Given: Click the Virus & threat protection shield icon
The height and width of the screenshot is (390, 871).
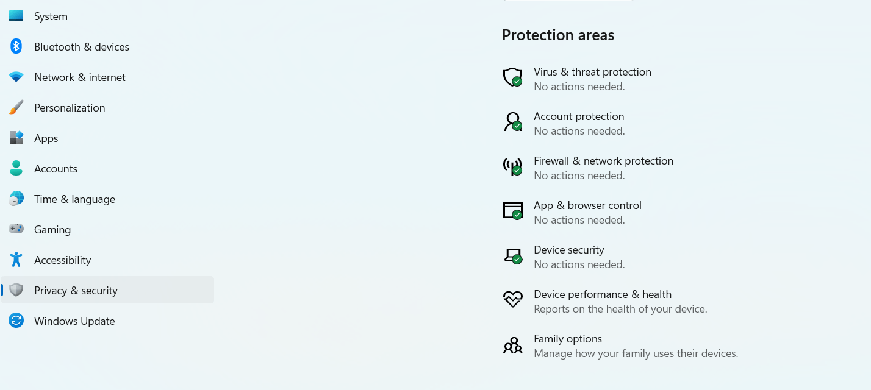Looking at the screenshot, I should (512, 77).
